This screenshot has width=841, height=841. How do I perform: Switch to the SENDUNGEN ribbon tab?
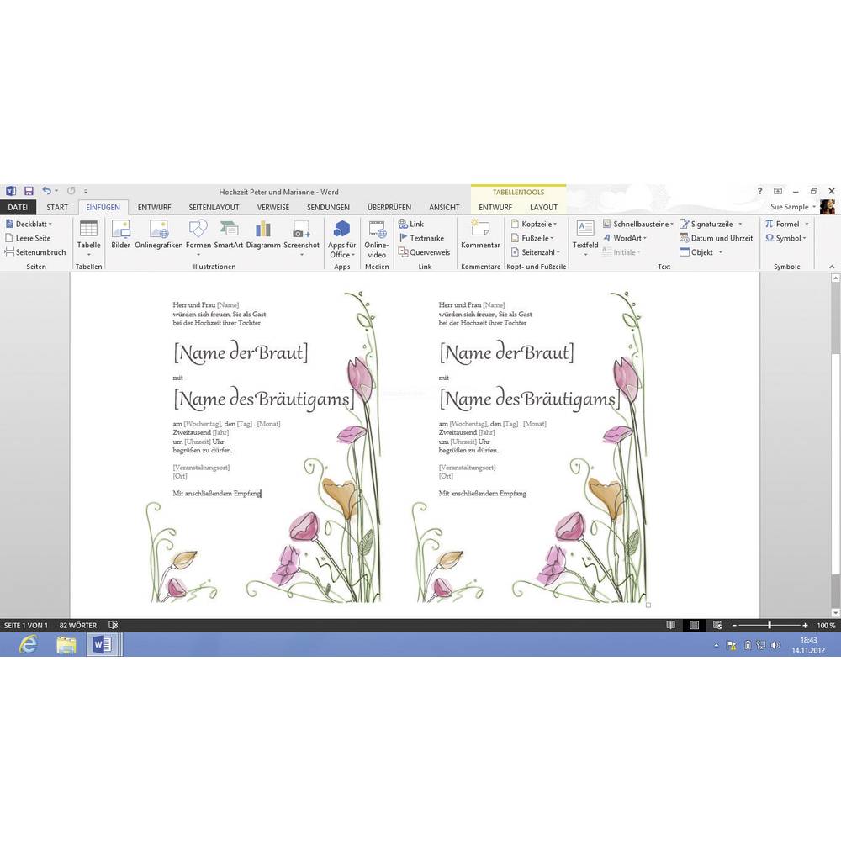pos(328,207)
